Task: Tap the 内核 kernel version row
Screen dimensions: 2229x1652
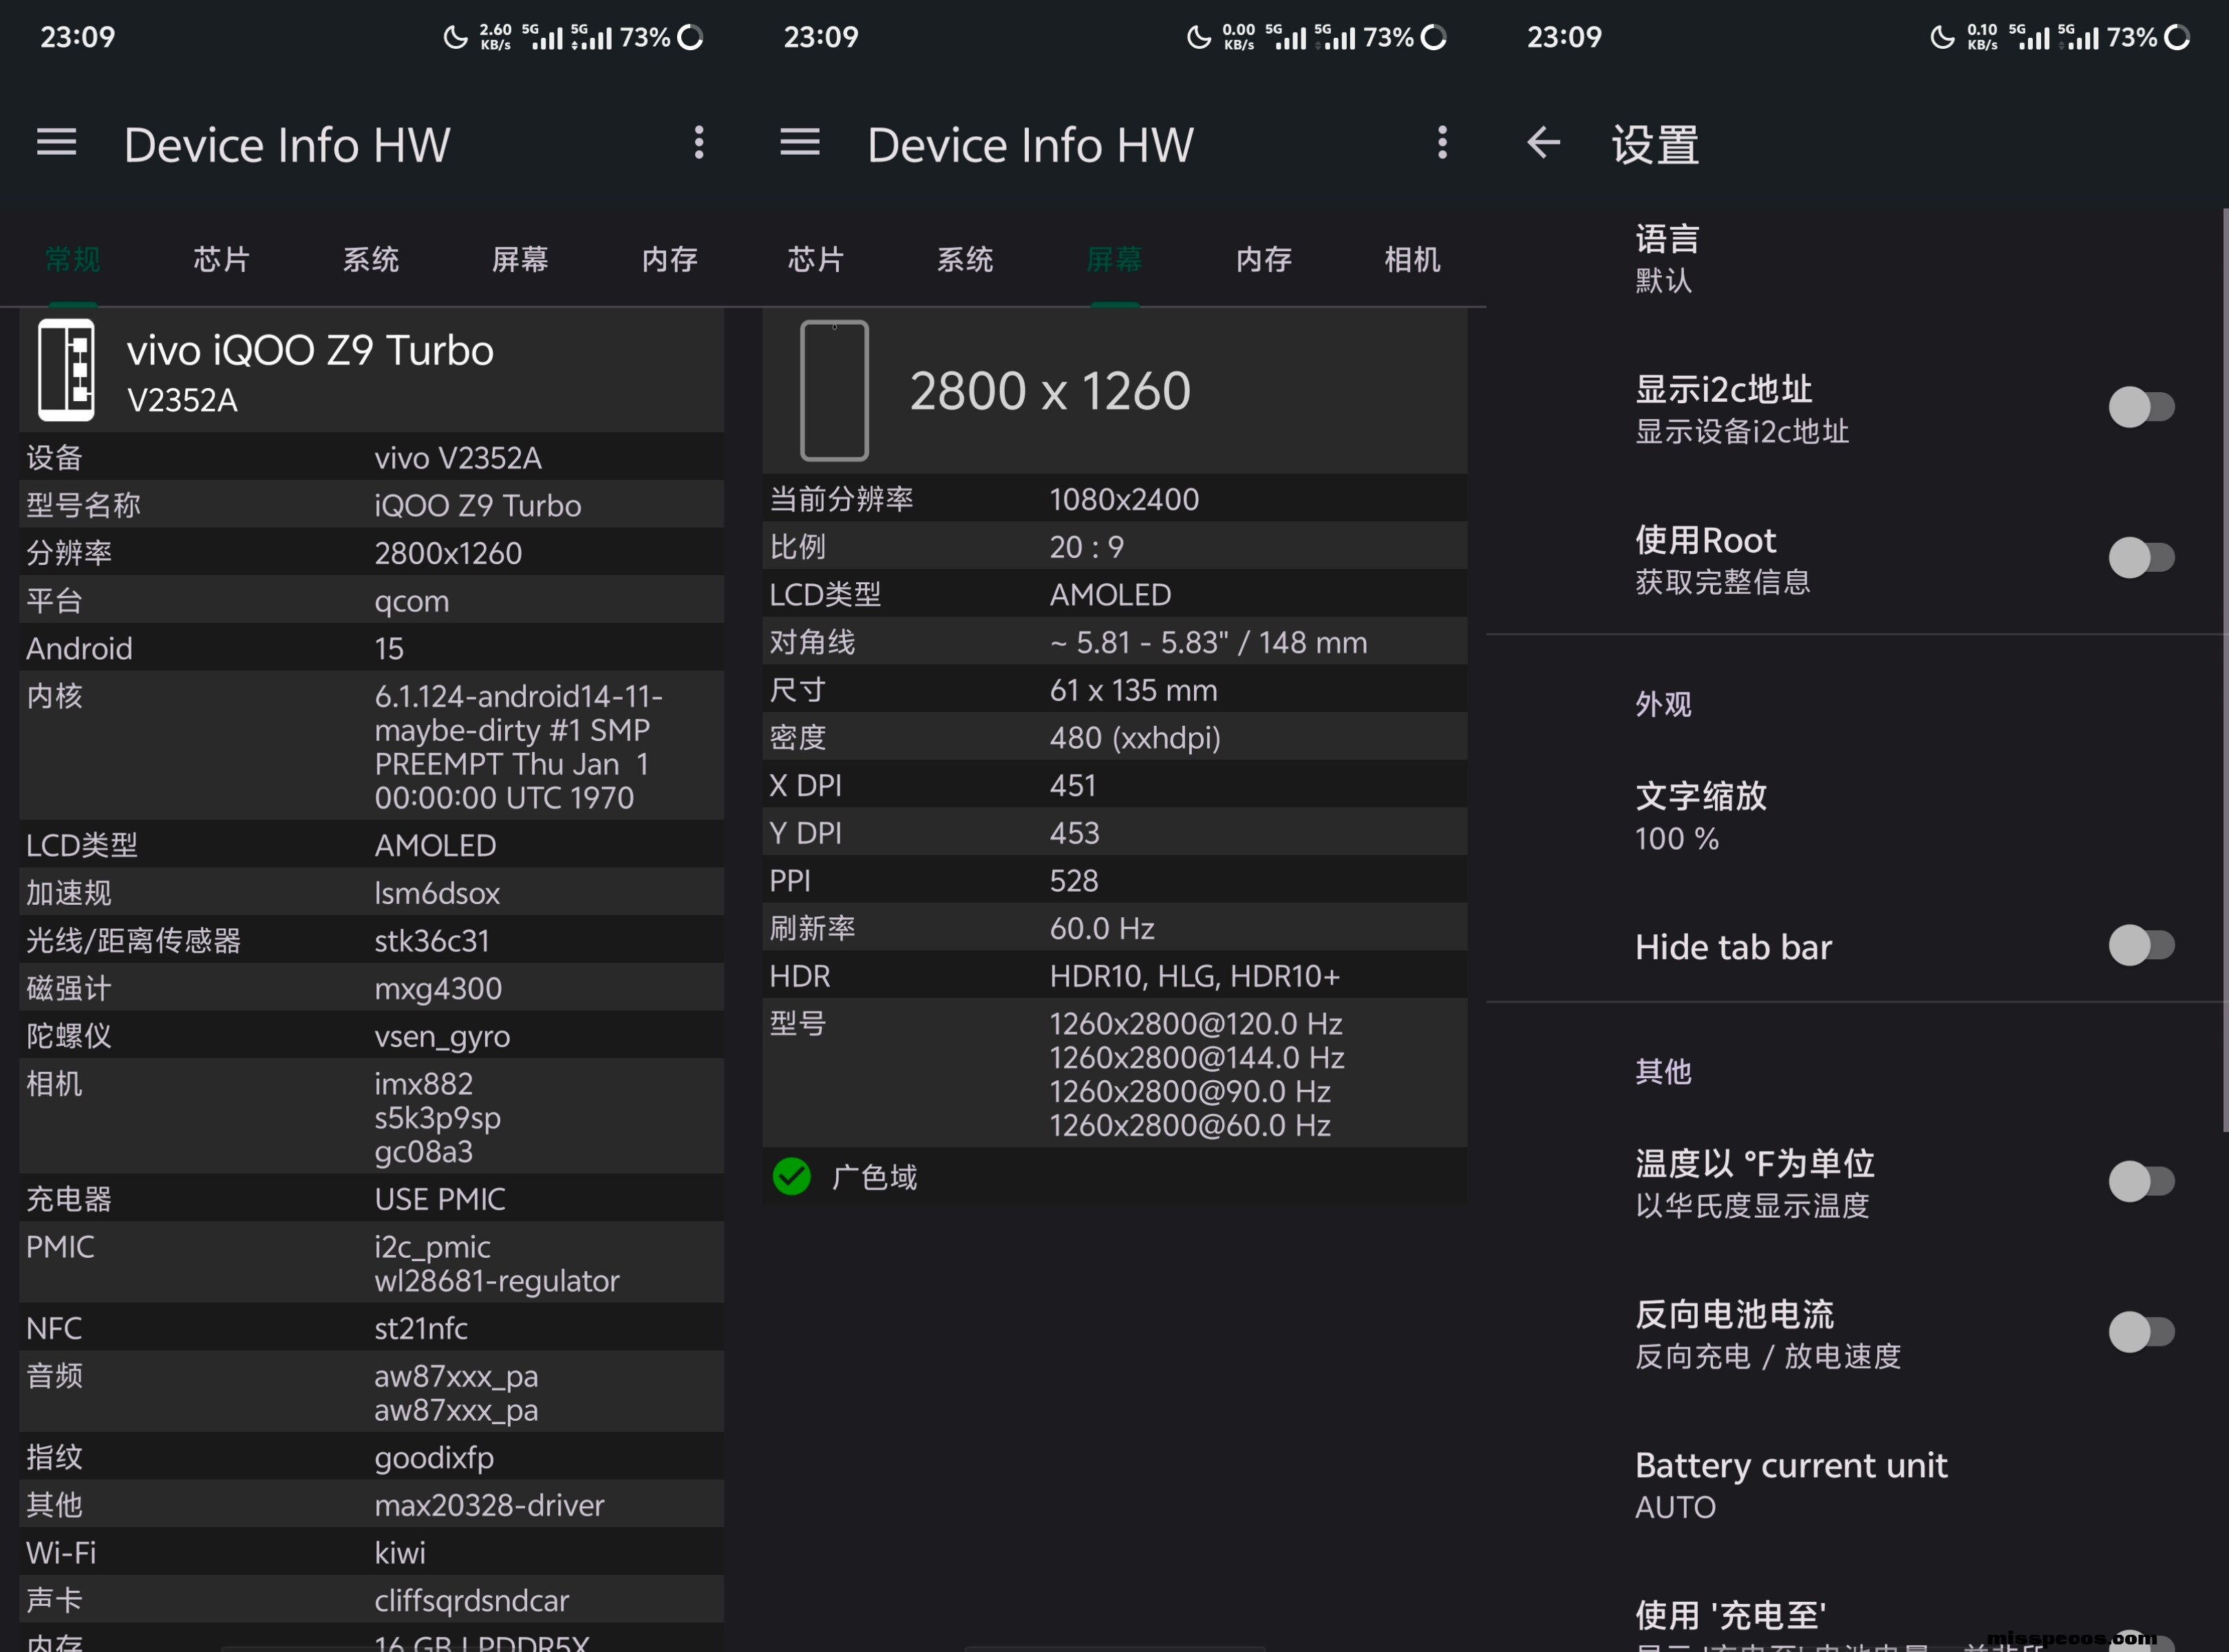Action: [371, 746]
